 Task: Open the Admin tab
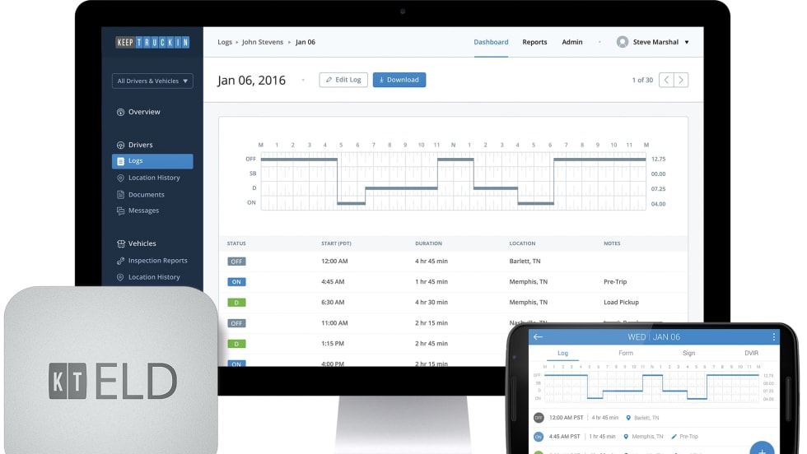572,42
